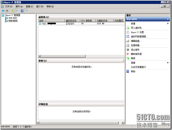Click the WIN-RDDC server icon
Viewport: 172px width, 130px height.
[x=6, y=18]
